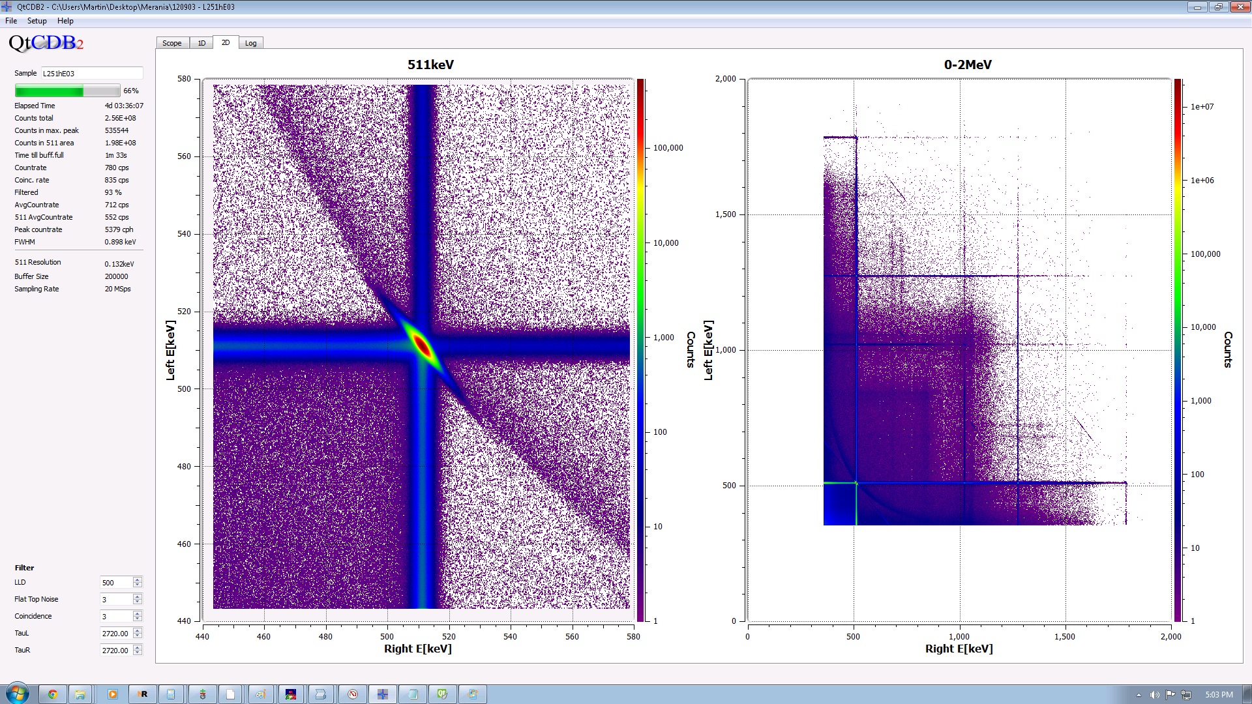Screen dimensions: 1252x704
Task: Switch to the 1D tab
Action: 201,43
